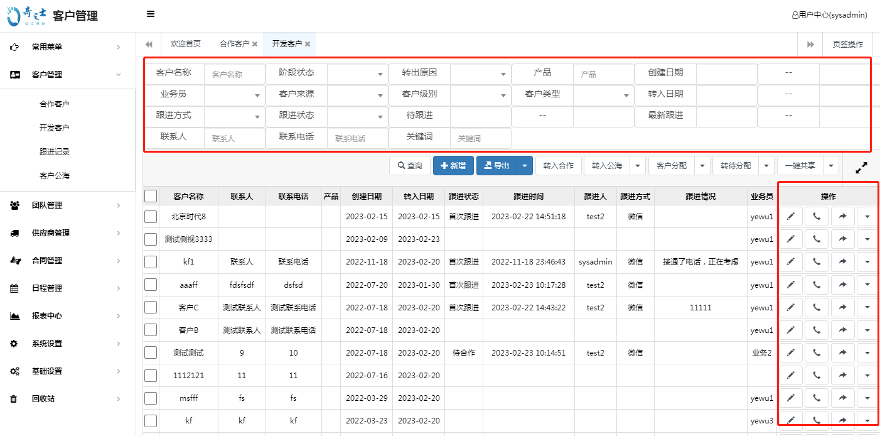
Task: Click the phone icon on the kf1 row
Action: (817, 261)
